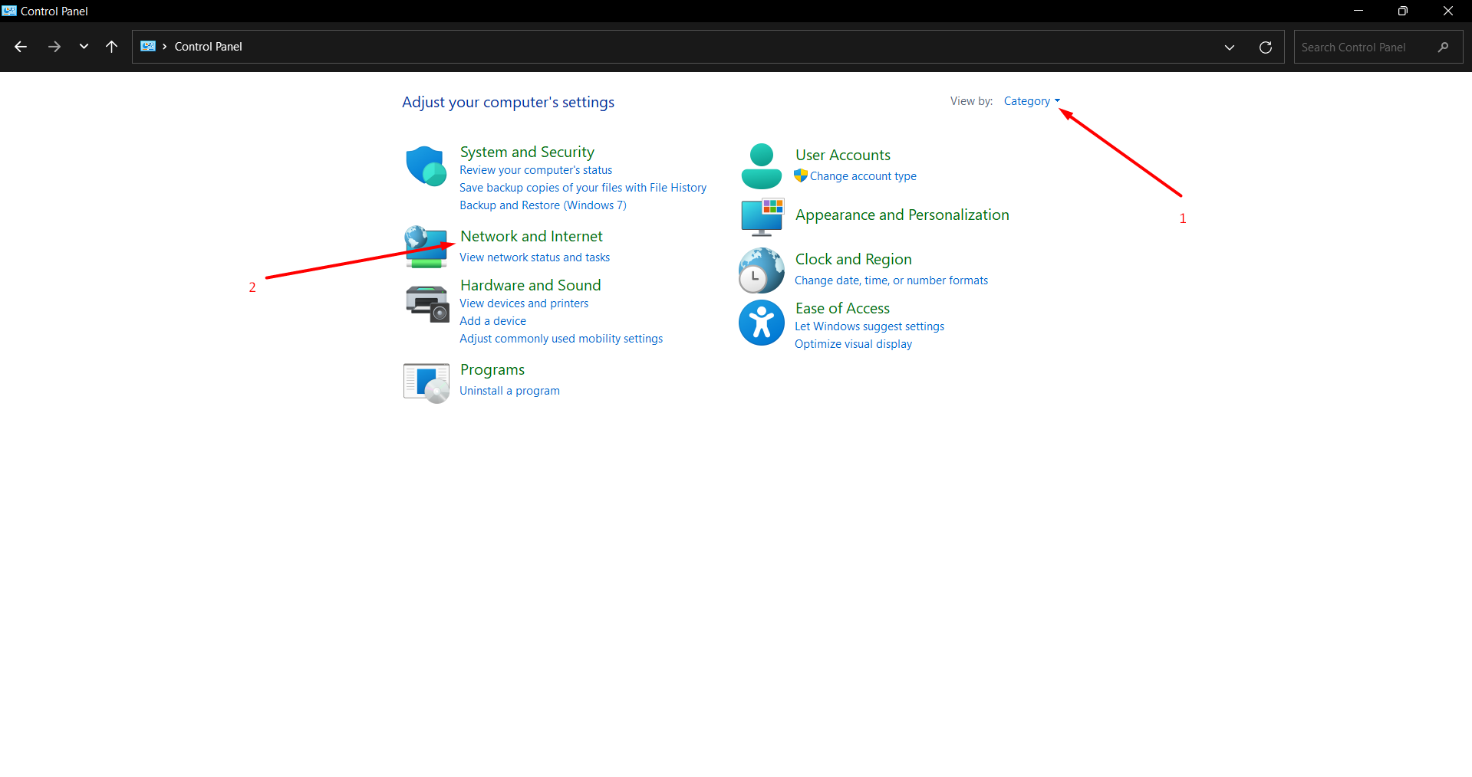This screenshot has width=1472, height=777.
Task: Open the Clock and Region category
Action: pos(854,259)
